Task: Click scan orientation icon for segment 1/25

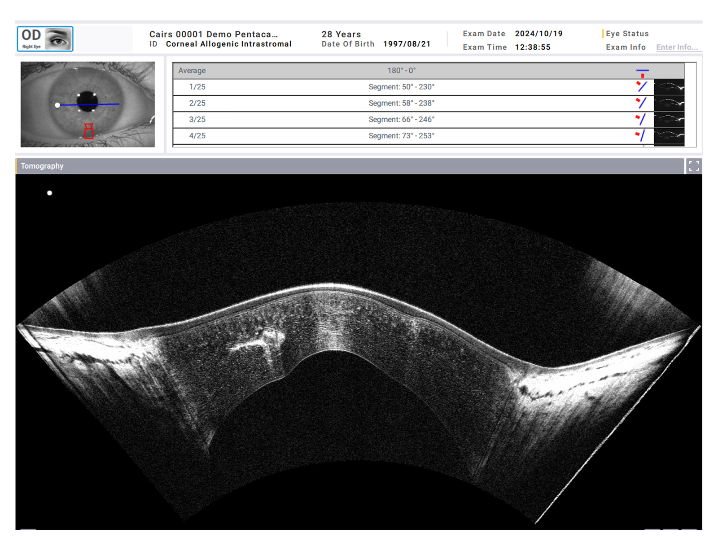Action: [x=642, y=87]
